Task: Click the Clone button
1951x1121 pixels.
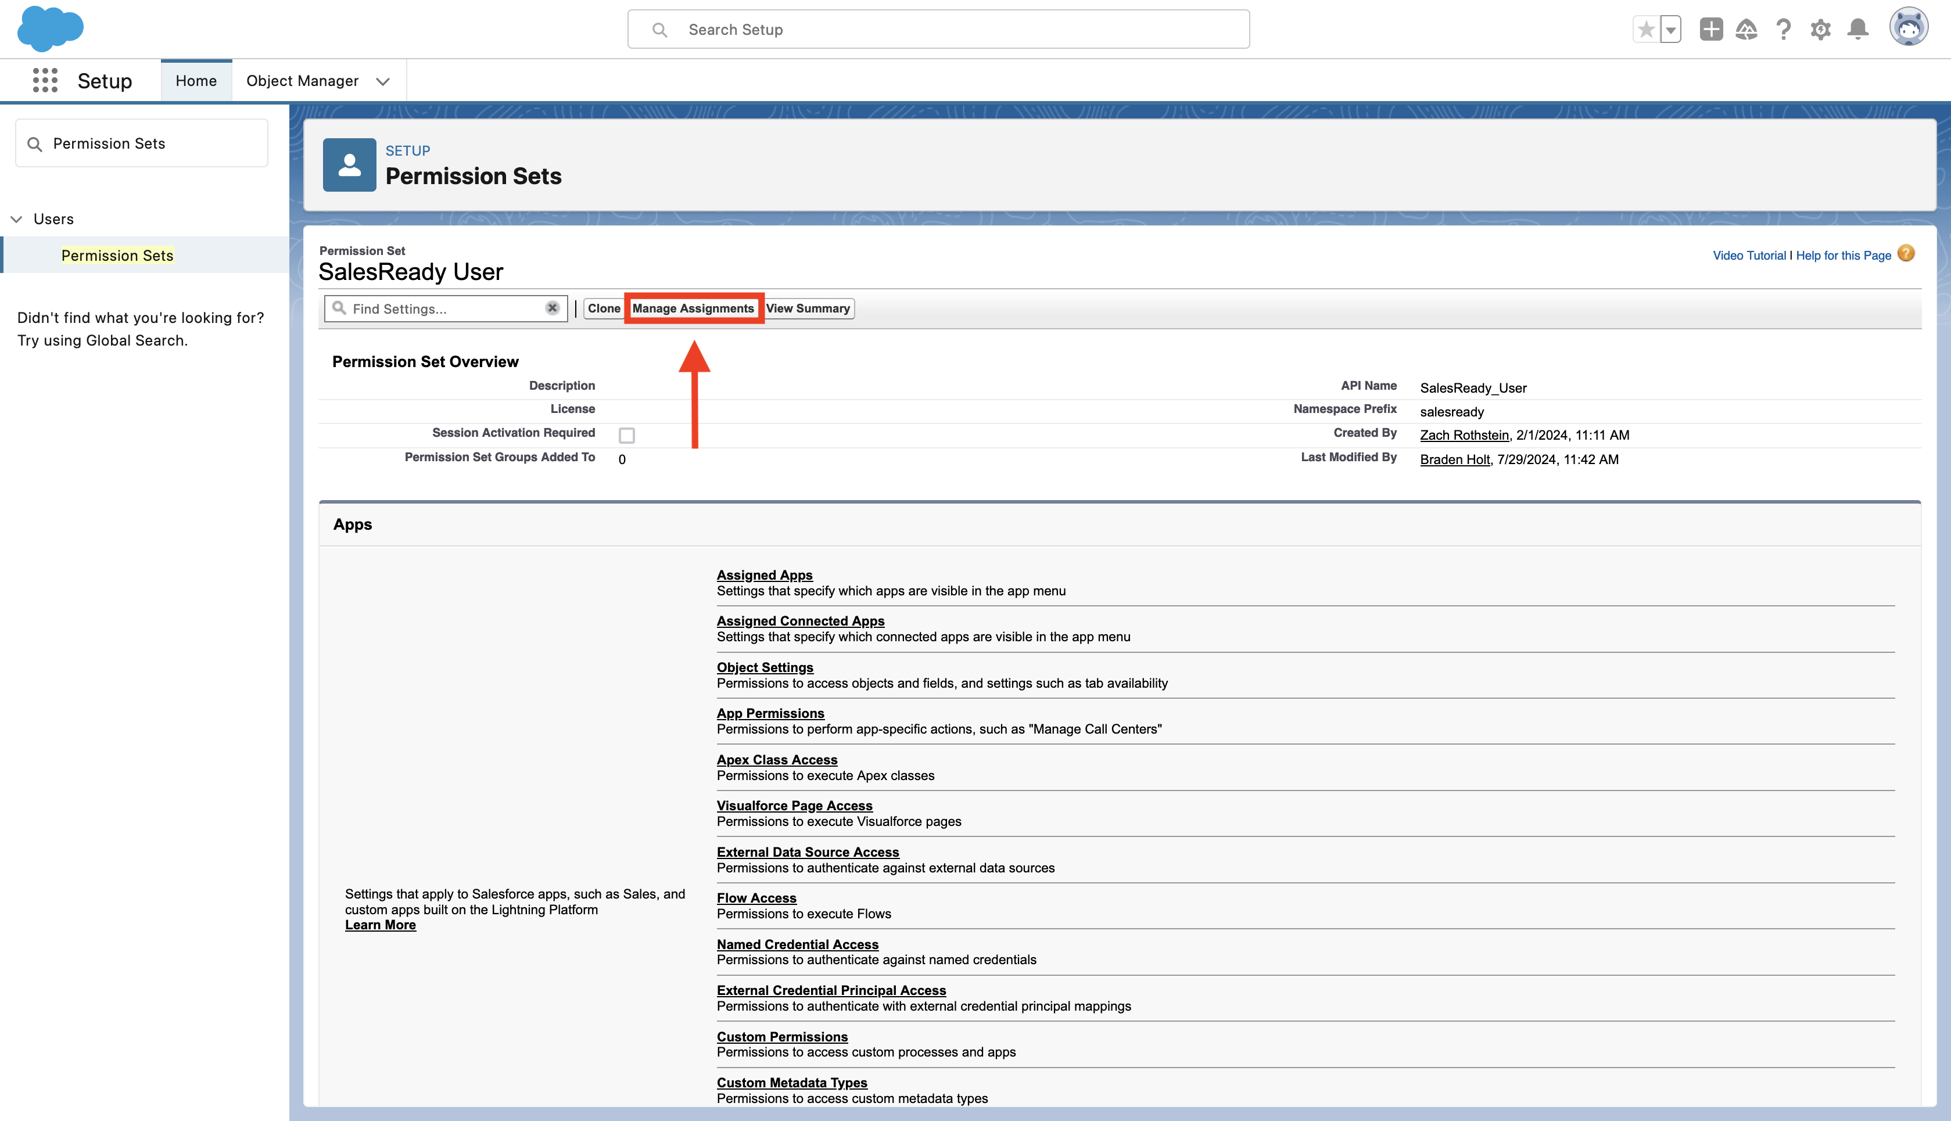Action: (603, 308)
